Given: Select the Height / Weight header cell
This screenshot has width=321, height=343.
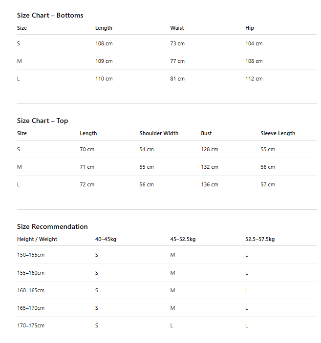Looking at the screenshot, I should point(37,239).
